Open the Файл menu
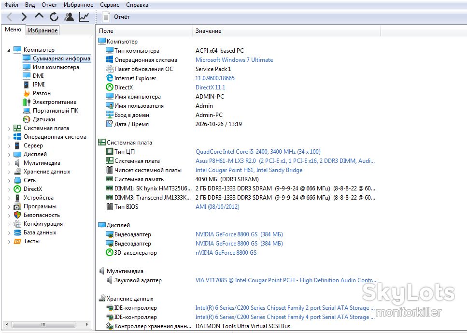Image resolution: width=467 pixels, height=333 pixels. tap(11, 5)
